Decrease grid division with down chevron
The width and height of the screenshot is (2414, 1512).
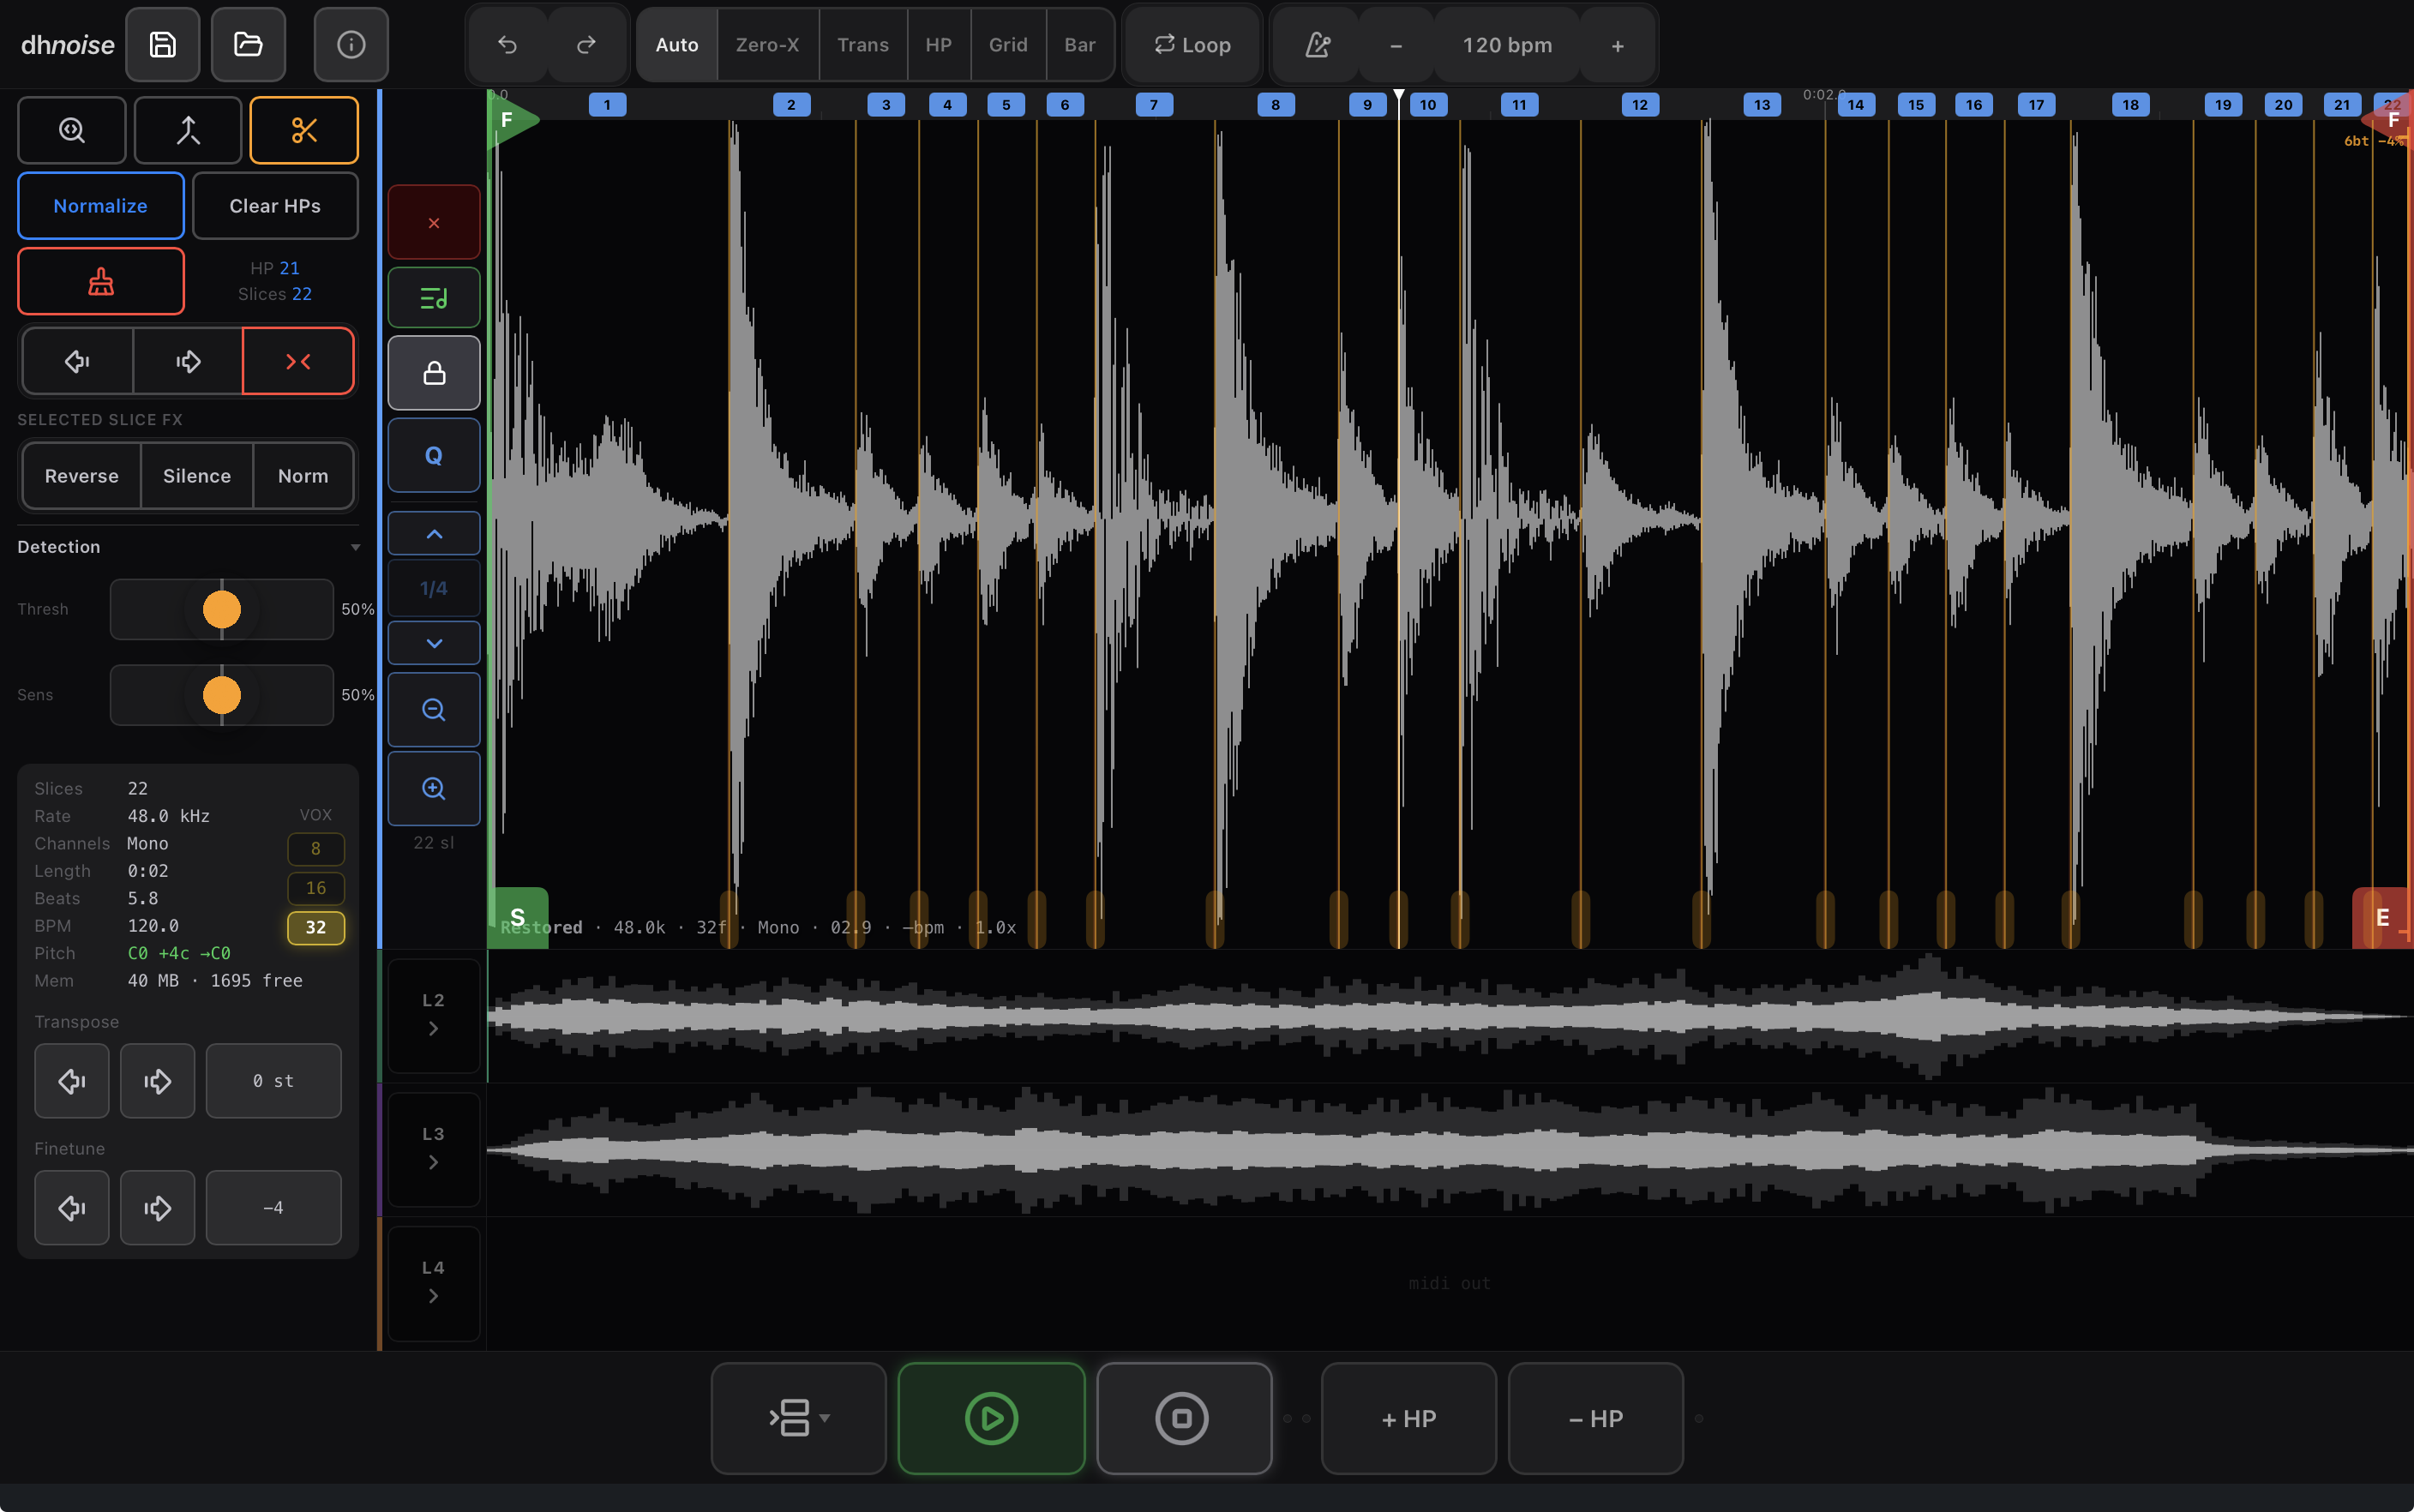pos(434,643)
